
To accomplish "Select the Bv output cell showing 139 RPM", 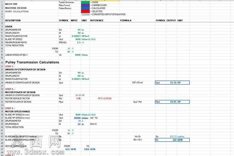I will point(173,140).
